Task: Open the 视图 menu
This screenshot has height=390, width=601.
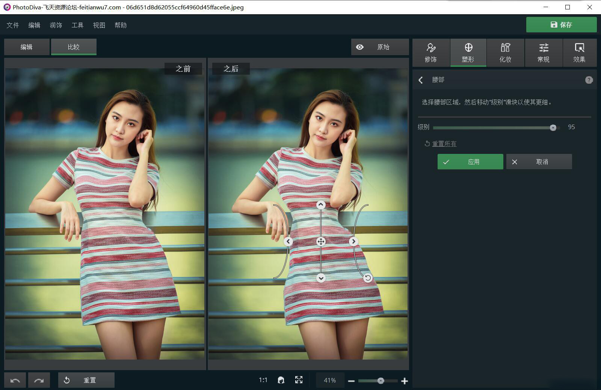Action: 99,25
